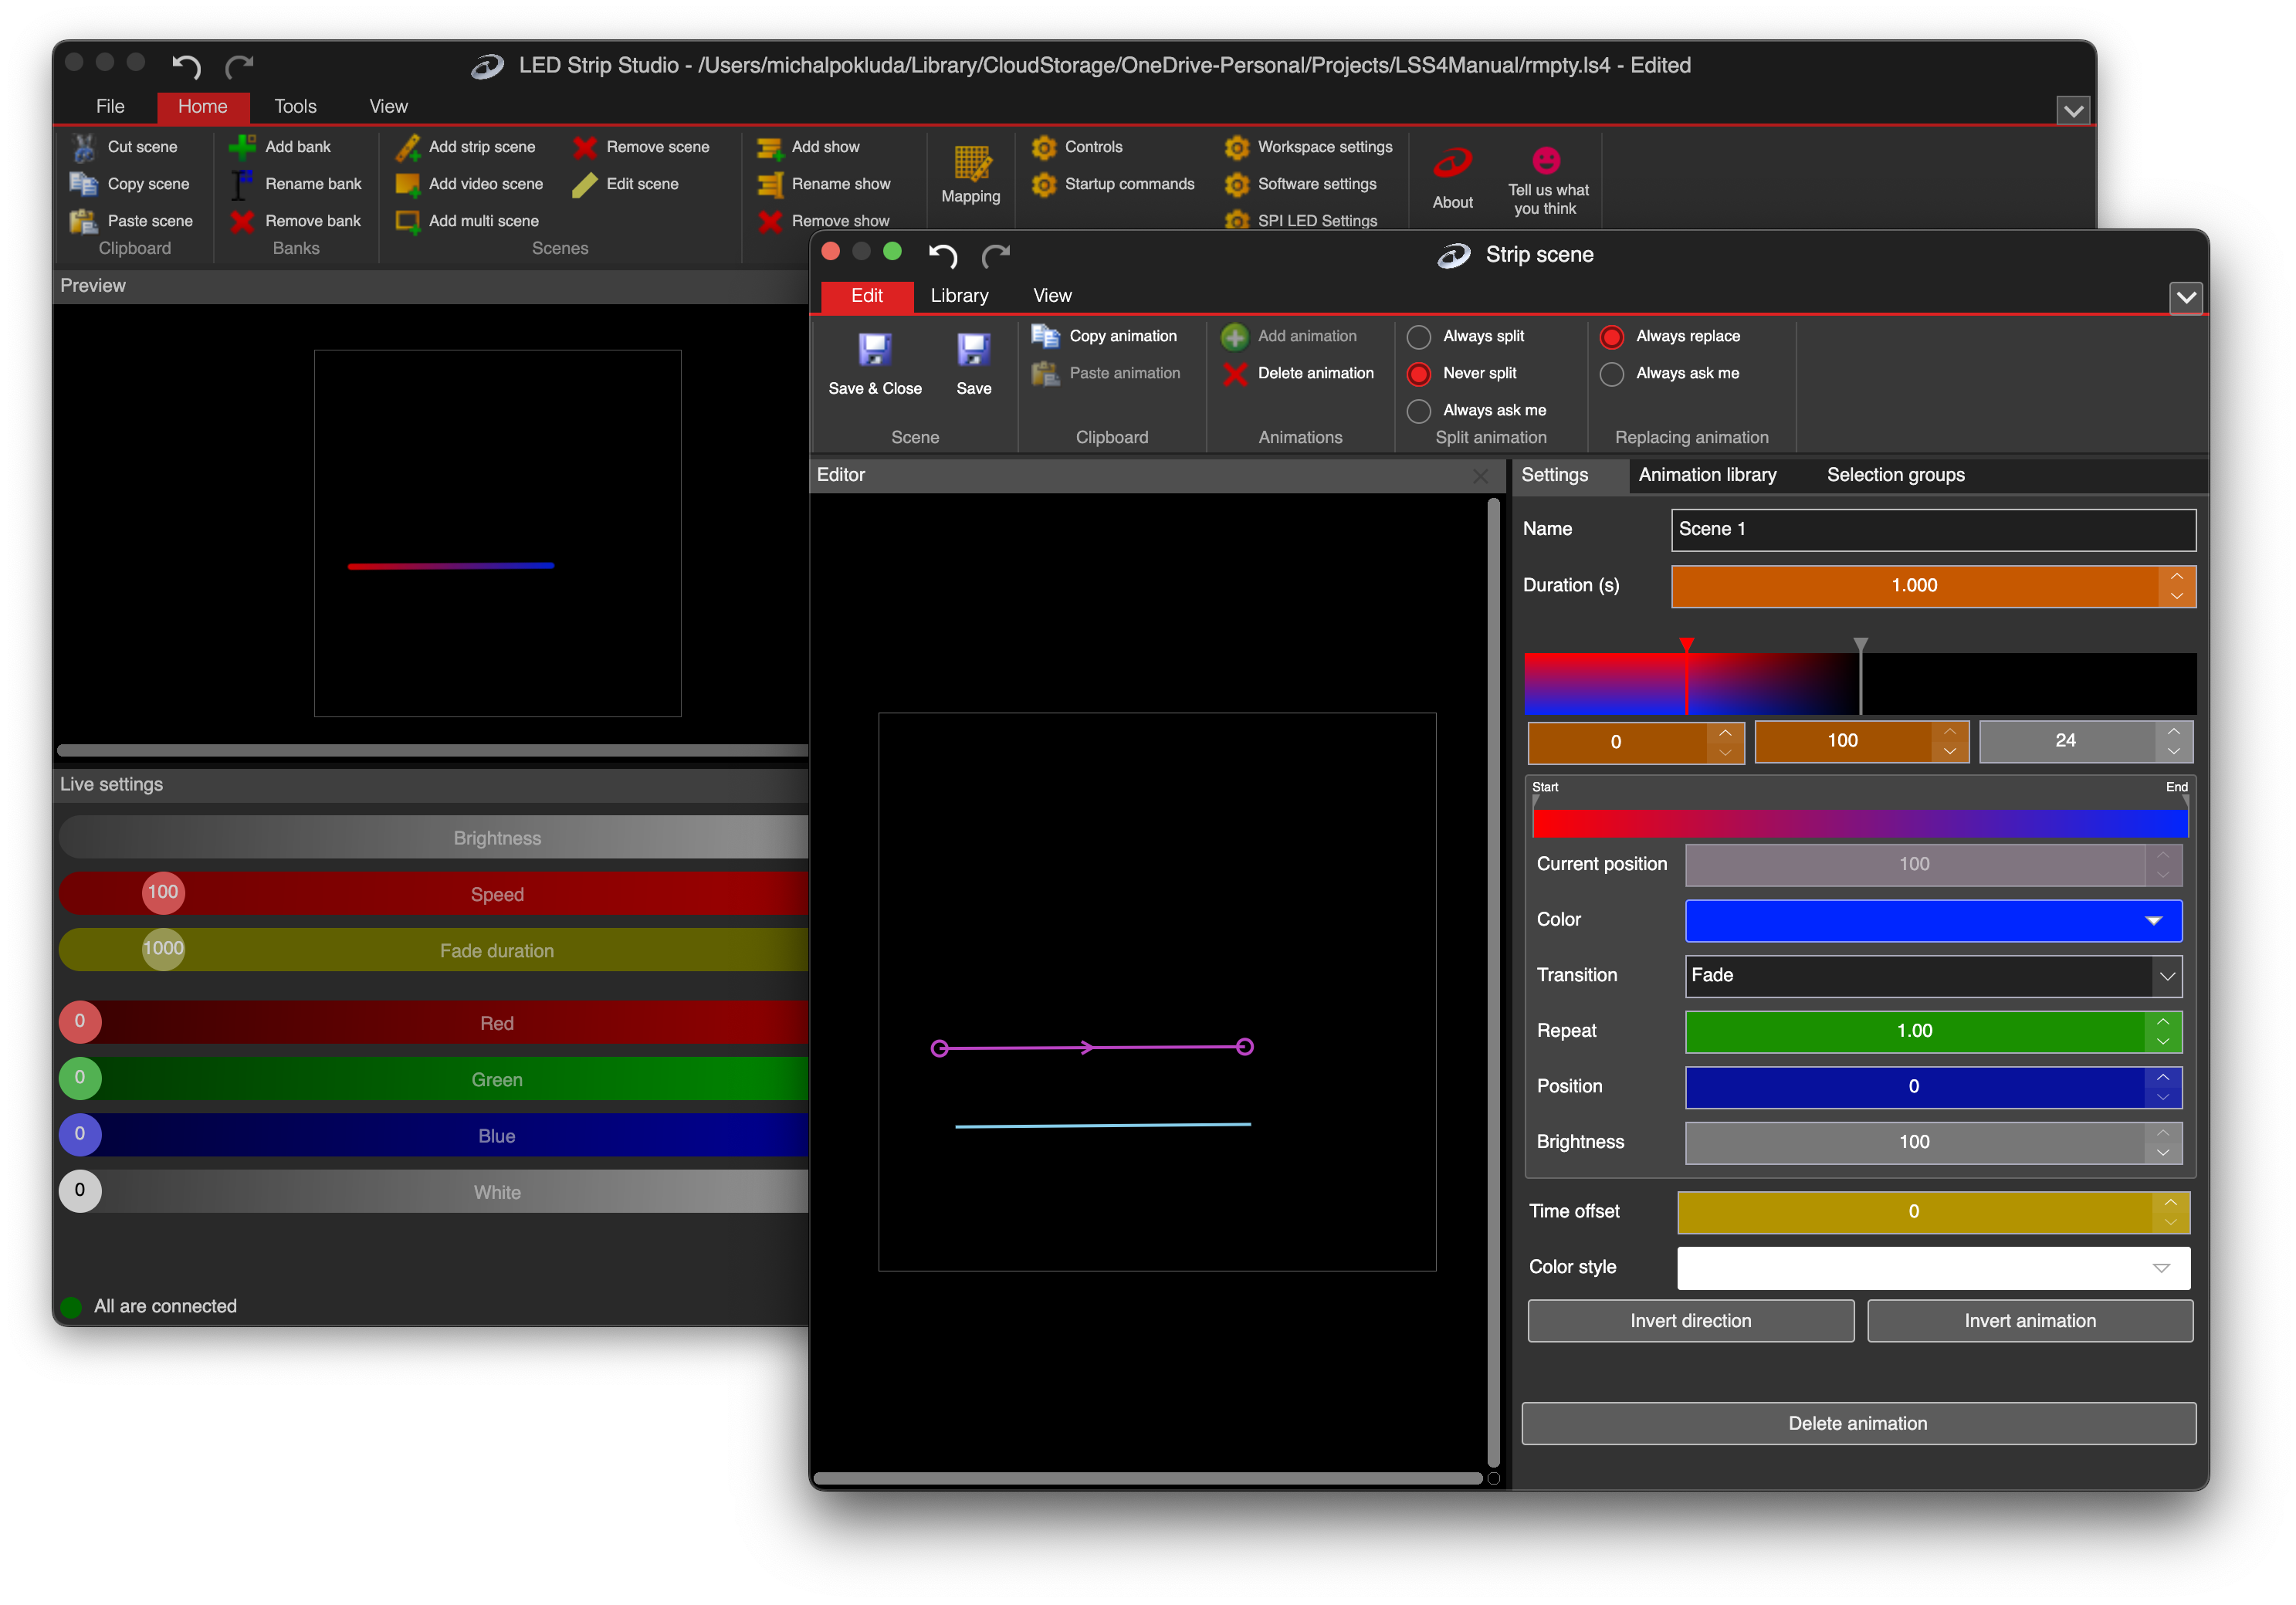Image resolution: width=2296 pixels, height=1605 pixels.
Task: Collapse the main window ribbon chevron
Action: pyautogui.click(x=2073, y=111)
